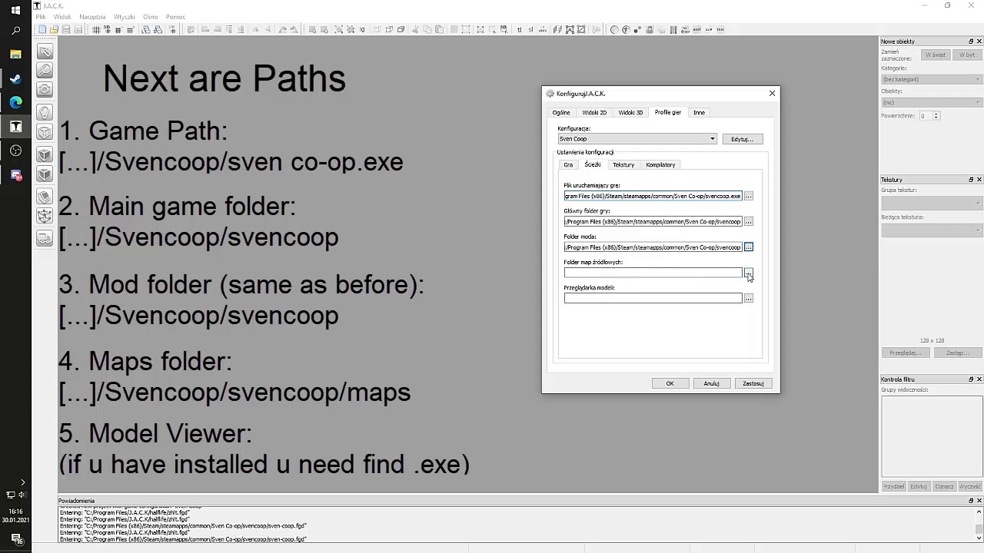Switch to the Ogólne tab
The width and height of the screenshot is (984, 553).
click(x=561, y=113)
